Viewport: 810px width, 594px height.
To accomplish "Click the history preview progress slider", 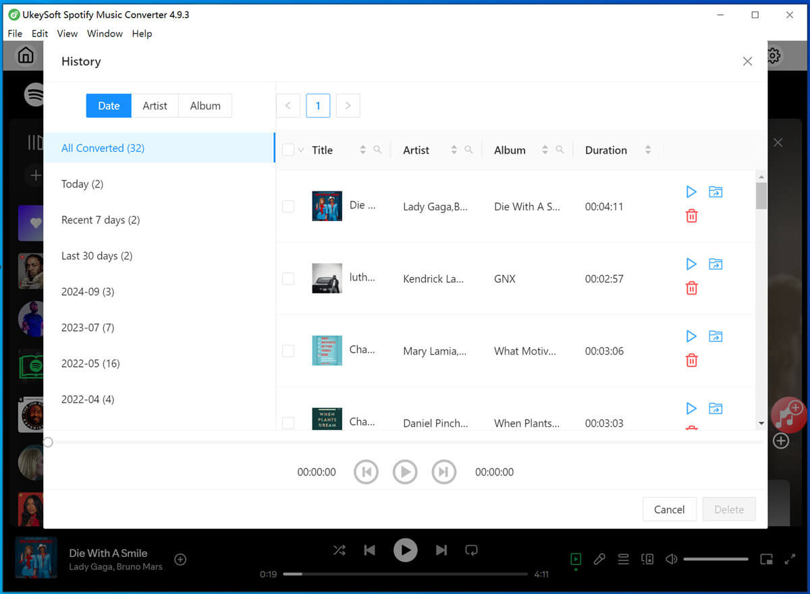I will point(405,442).
